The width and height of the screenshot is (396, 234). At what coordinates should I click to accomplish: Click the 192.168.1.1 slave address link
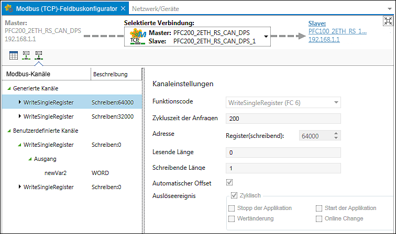[324, 40]
